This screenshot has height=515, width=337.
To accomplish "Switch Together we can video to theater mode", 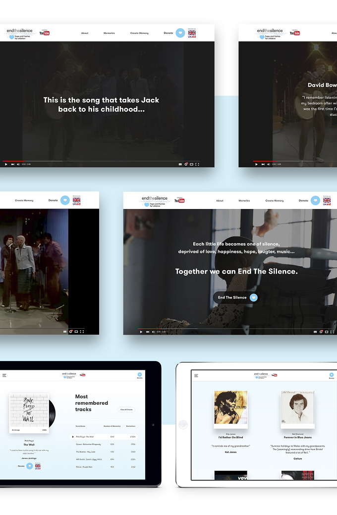I will (x=327, y=332).
